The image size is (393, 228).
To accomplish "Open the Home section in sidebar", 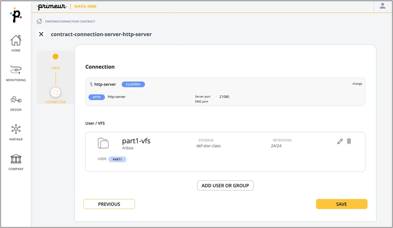I will (x=16, y=43).
